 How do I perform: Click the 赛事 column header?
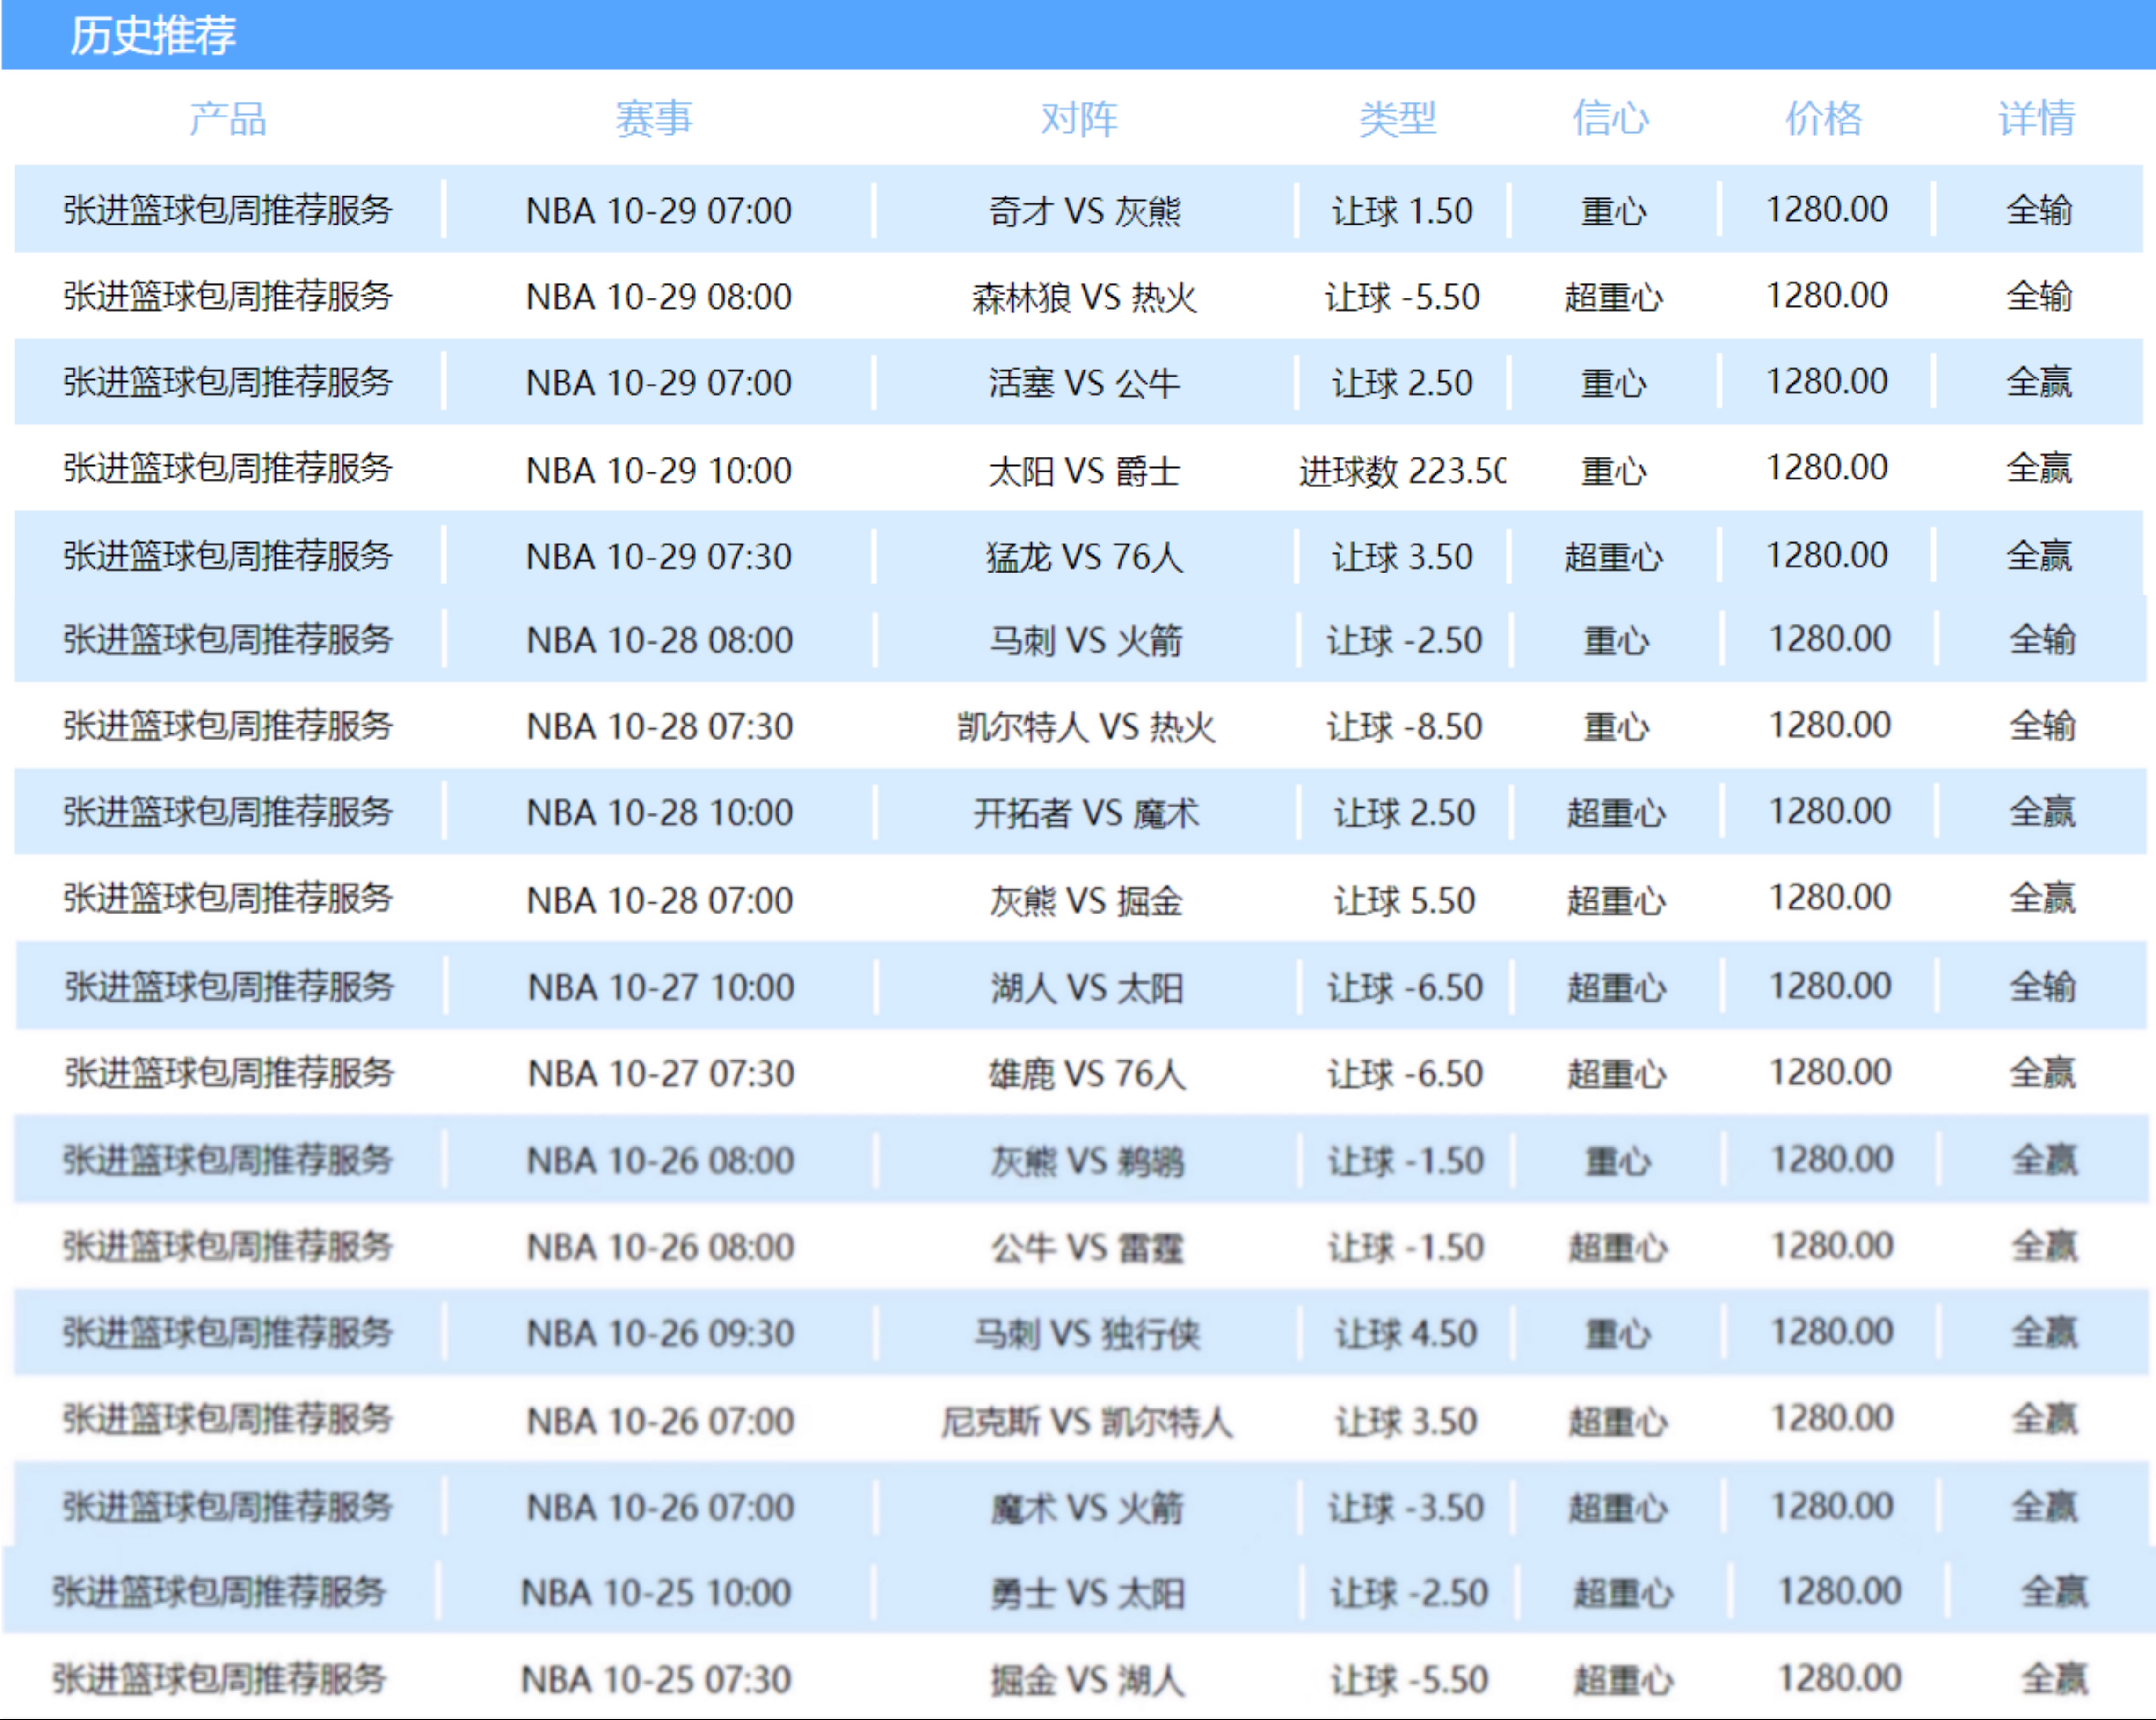[x=654, y=119]
